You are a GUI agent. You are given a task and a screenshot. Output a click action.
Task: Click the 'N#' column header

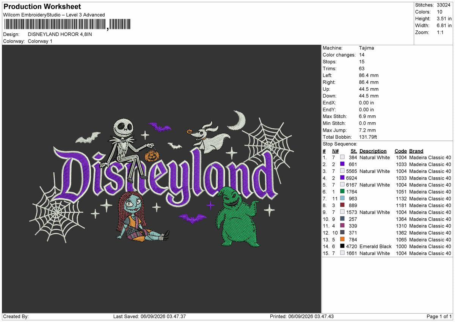pyautogui.click(x=335, y=151)
